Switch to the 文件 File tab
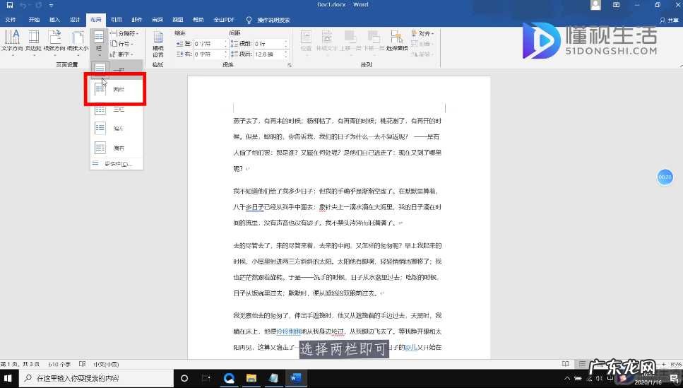This screenshot has width=683, height=388. coord(11,20)
